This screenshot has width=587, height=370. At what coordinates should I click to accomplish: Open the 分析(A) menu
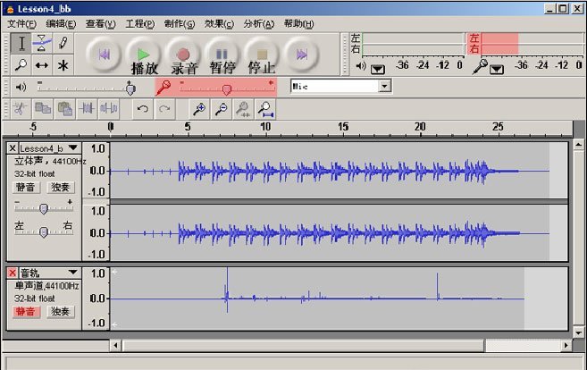[259, 24]
